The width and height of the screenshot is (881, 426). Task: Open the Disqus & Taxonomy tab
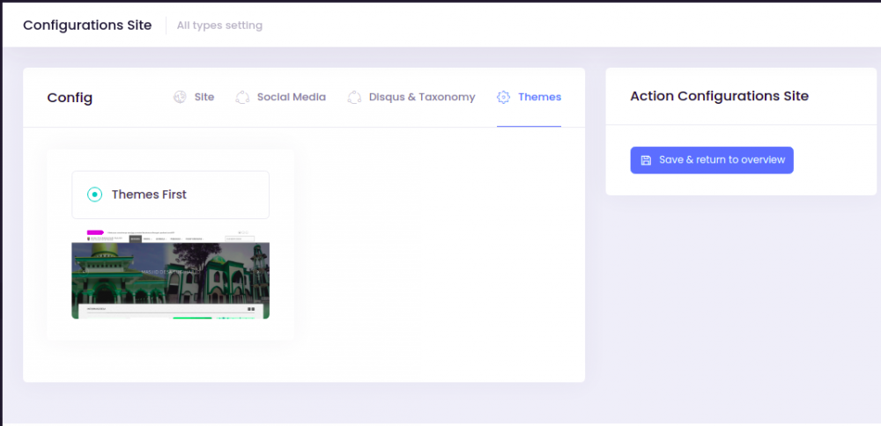411,97
